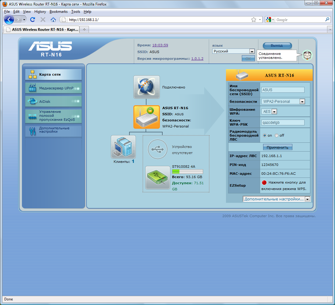Open the back/forward history dropdown arrow
Screen dimensions: 335x305
click(24, 20)
